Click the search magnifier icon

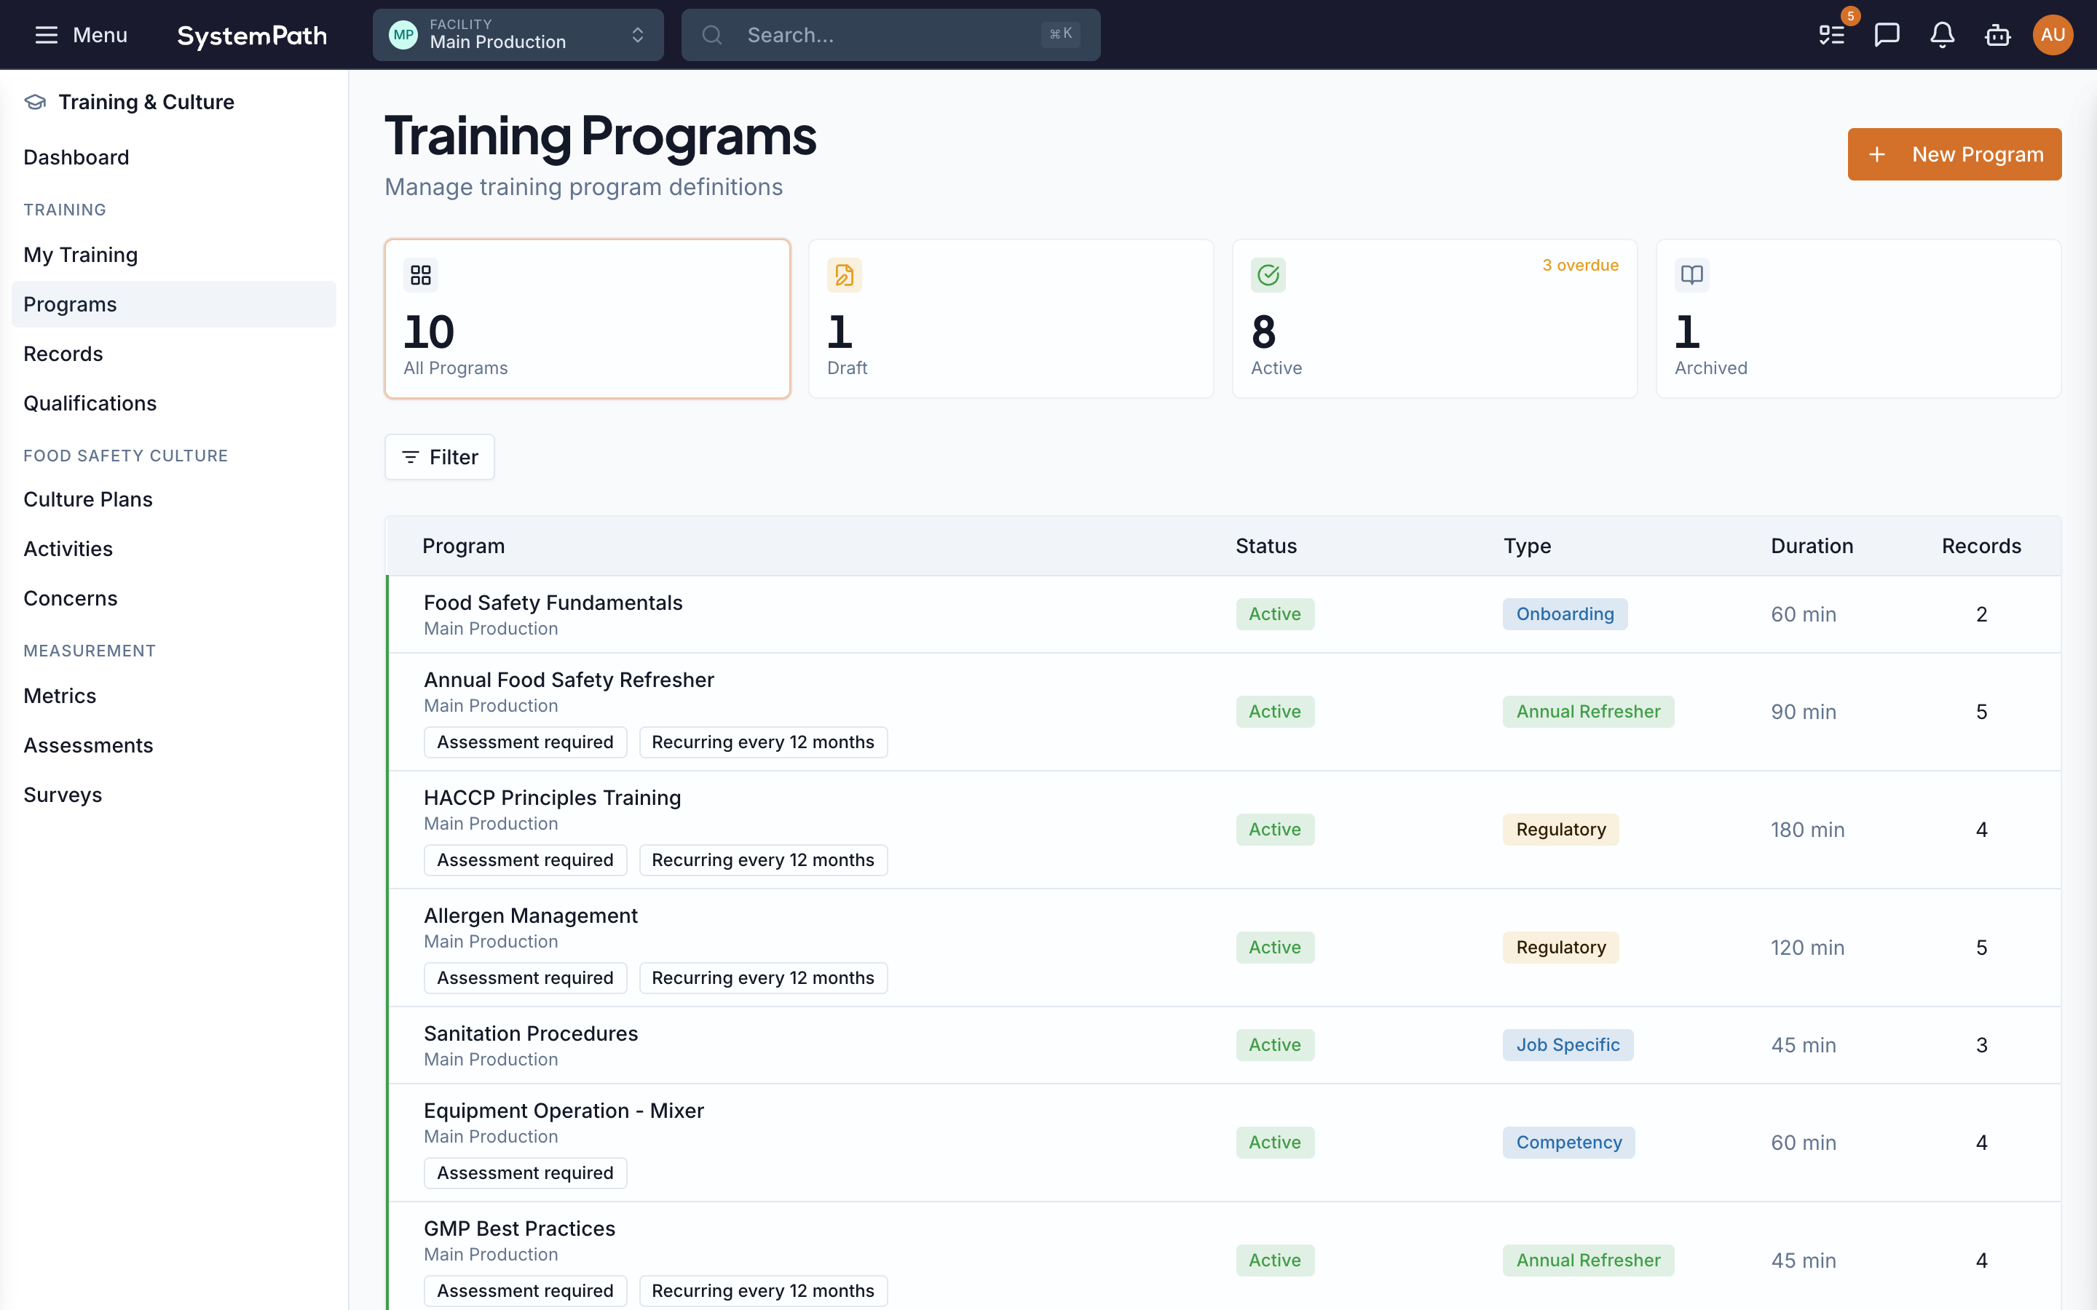711,35
